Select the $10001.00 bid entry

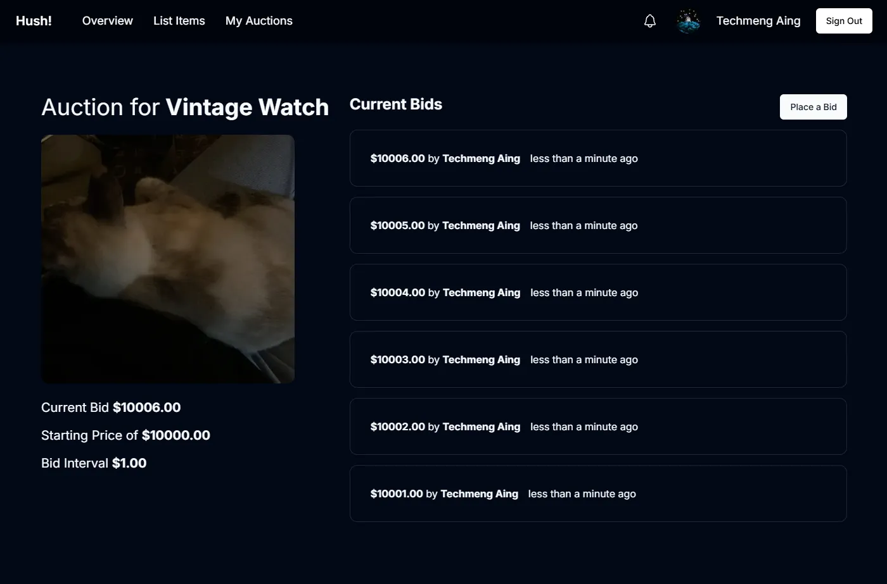point(597,494)
